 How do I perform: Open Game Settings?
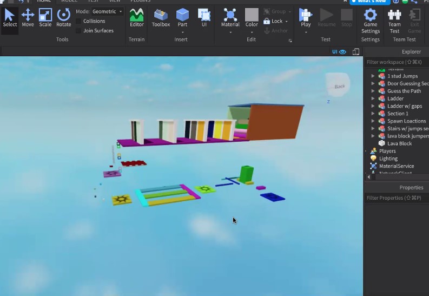click(x=371, y=19)
